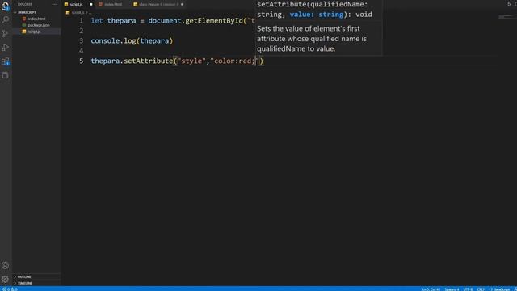Click the Run code play icon
The image size is (517, 291).
click(x=509, y=4)
